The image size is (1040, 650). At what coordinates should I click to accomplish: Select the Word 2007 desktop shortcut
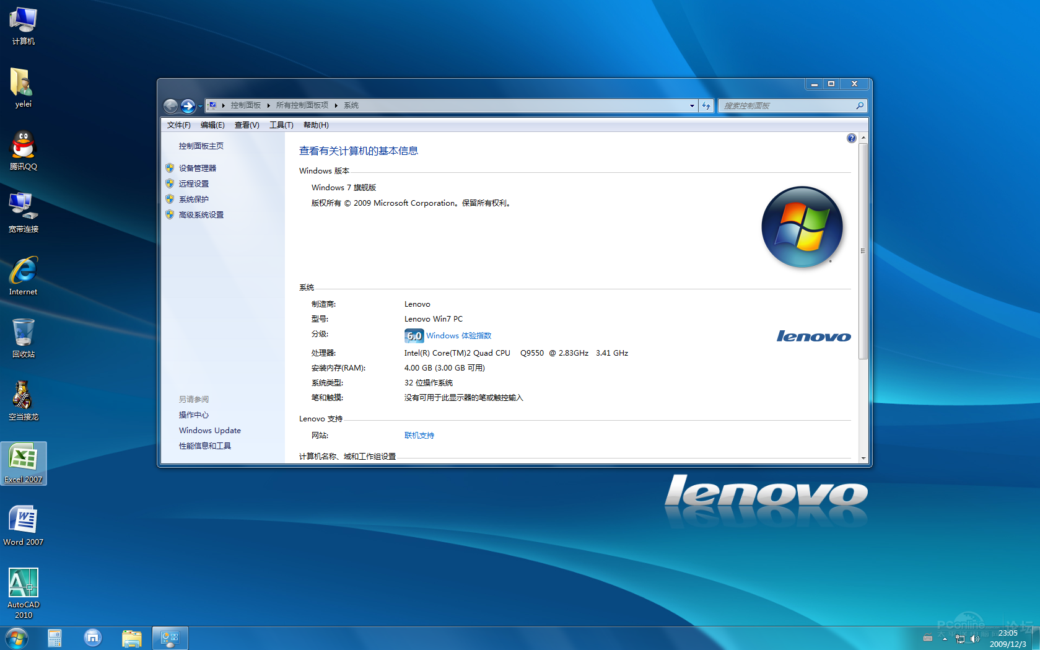click(23, 525)
